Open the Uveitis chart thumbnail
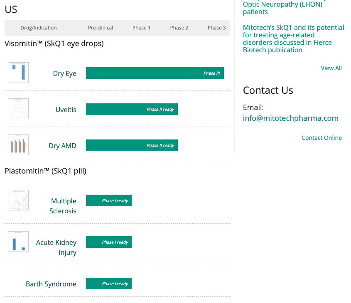 [x=18, y=109]
